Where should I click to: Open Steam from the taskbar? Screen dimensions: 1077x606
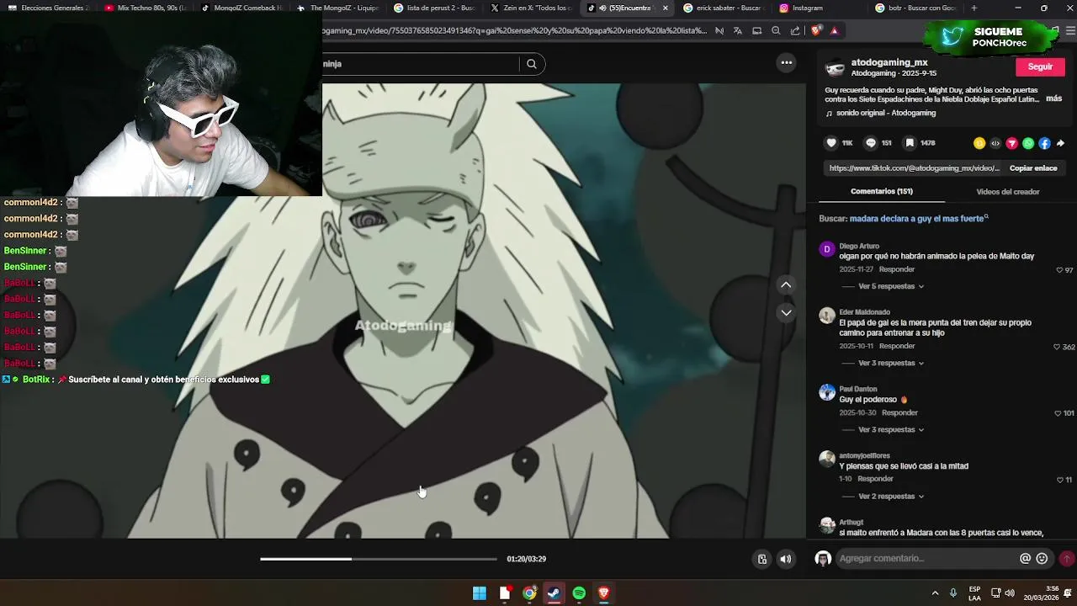(554, 593)
